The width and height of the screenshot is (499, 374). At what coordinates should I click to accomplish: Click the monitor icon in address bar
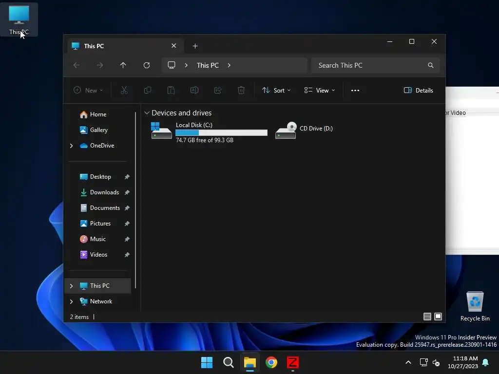(172, 65)
